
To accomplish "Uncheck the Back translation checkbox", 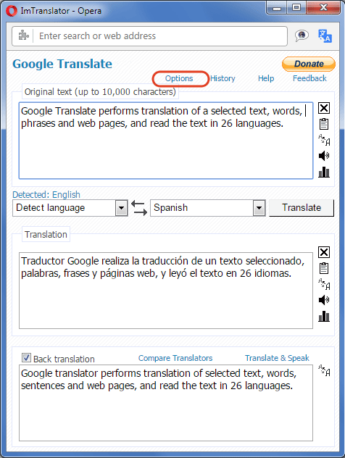I will coord(26,357).
